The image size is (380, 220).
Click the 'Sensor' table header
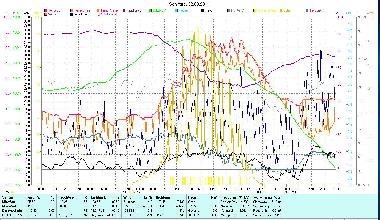[x=7, y=197]
